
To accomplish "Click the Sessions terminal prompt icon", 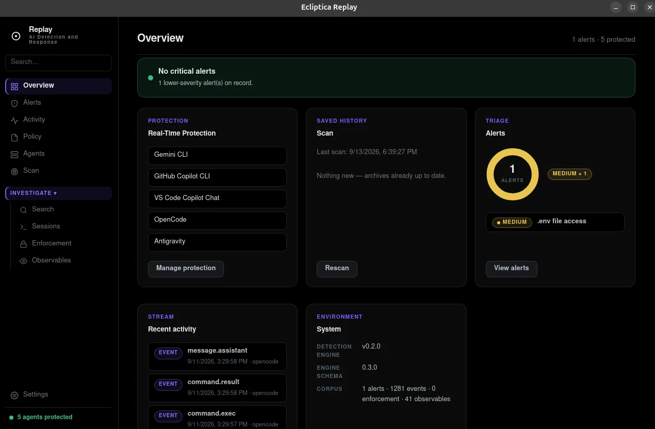I will [x=23, y=227].
